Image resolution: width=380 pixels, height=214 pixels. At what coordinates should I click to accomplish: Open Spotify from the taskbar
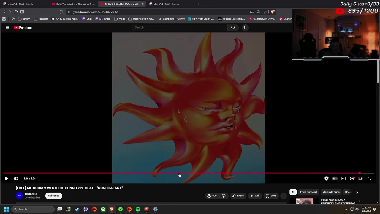pyautogui.click(x=138, y=209)
